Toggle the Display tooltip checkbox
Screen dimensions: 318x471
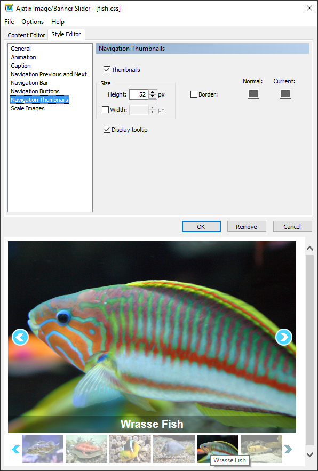click(x=107, y=130)
